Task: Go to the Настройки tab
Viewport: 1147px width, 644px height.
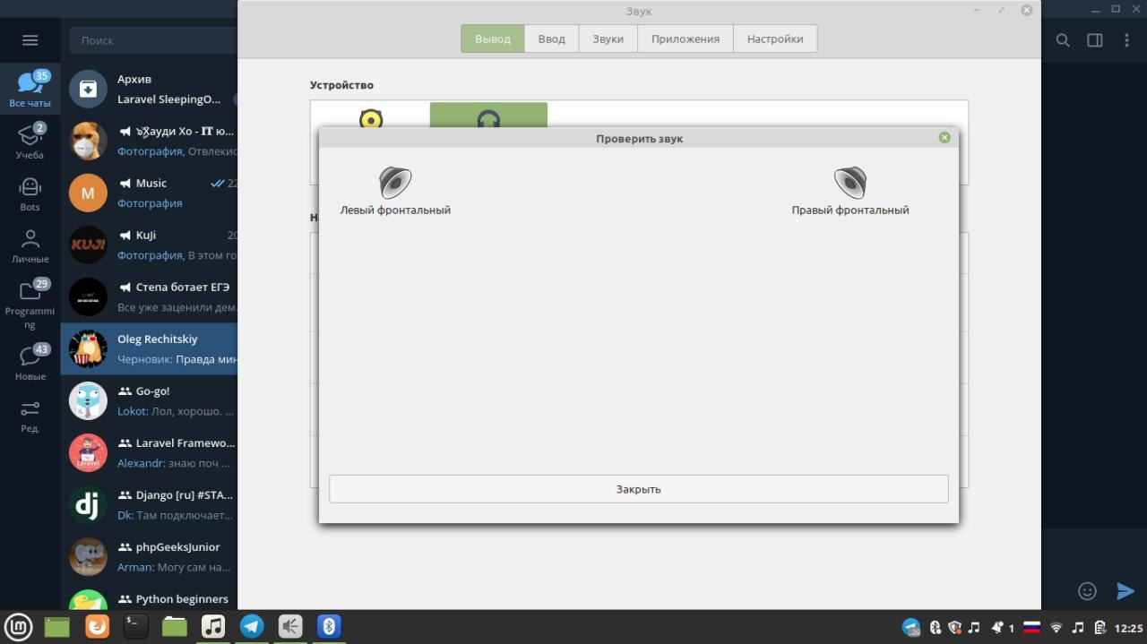Action: point(775,39)
